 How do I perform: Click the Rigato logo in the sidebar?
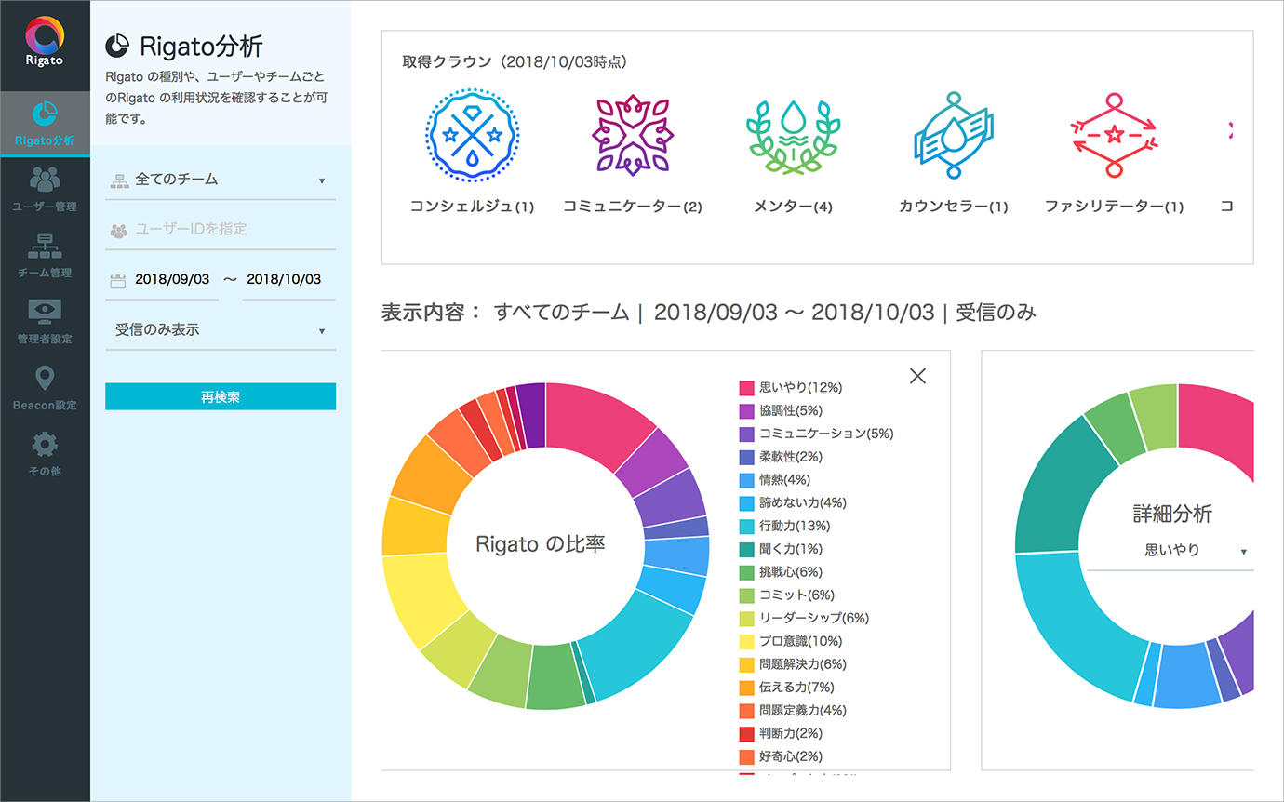click(45, 42)
